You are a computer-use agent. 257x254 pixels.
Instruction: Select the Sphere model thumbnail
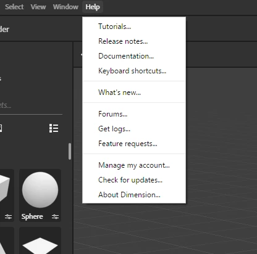pos(40,190)
